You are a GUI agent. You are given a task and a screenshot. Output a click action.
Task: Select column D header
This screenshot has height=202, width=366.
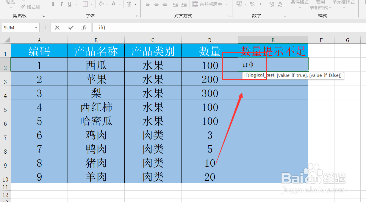(210, 40)
